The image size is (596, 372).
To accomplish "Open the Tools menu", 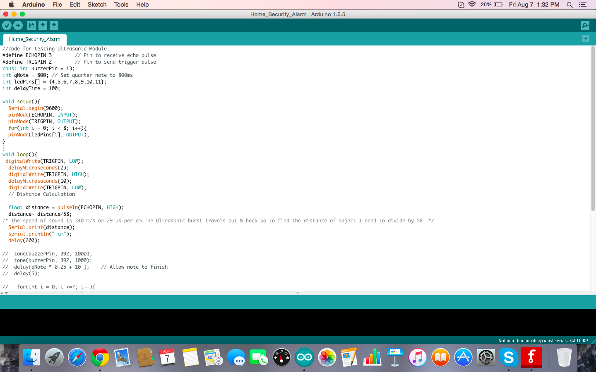I will (x=121, y=5).
